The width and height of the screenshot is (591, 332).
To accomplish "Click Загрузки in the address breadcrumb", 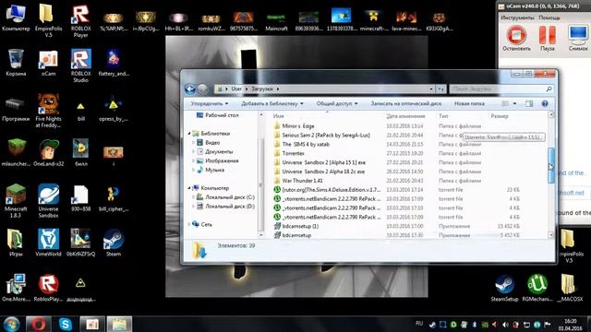I will (x=262, y=89).
